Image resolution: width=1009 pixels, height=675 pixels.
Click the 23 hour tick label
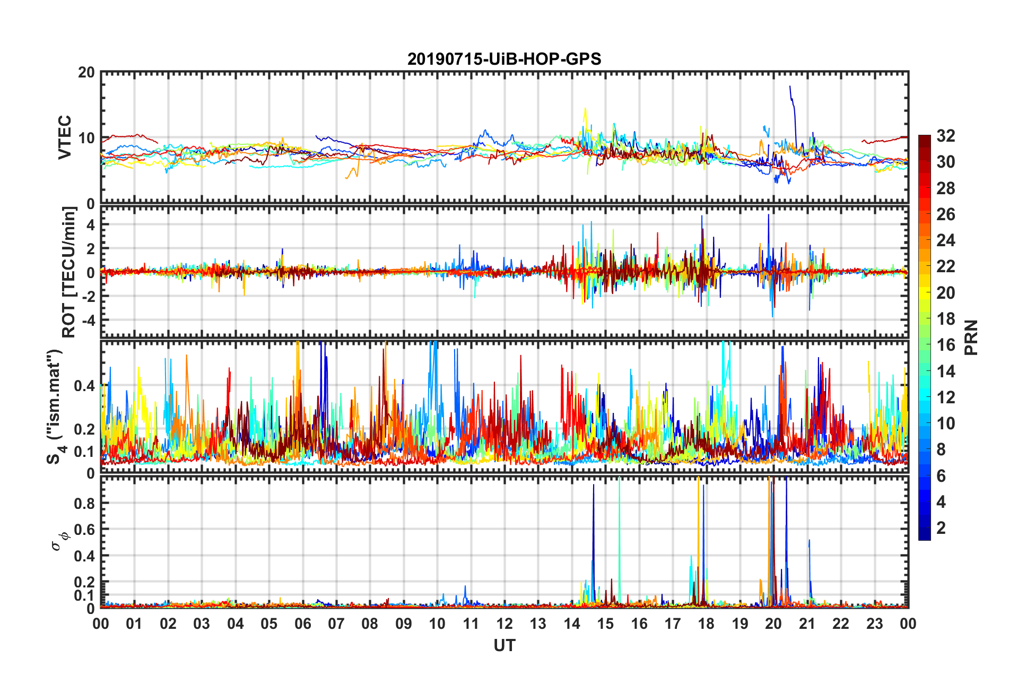pos(874,624)
